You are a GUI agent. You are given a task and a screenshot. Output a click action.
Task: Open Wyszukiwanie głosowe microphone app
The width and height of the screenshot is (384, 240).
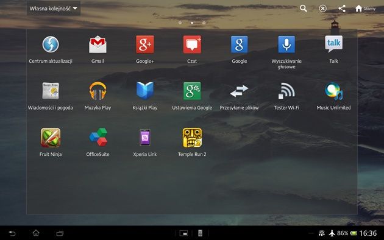pos(286,44)
